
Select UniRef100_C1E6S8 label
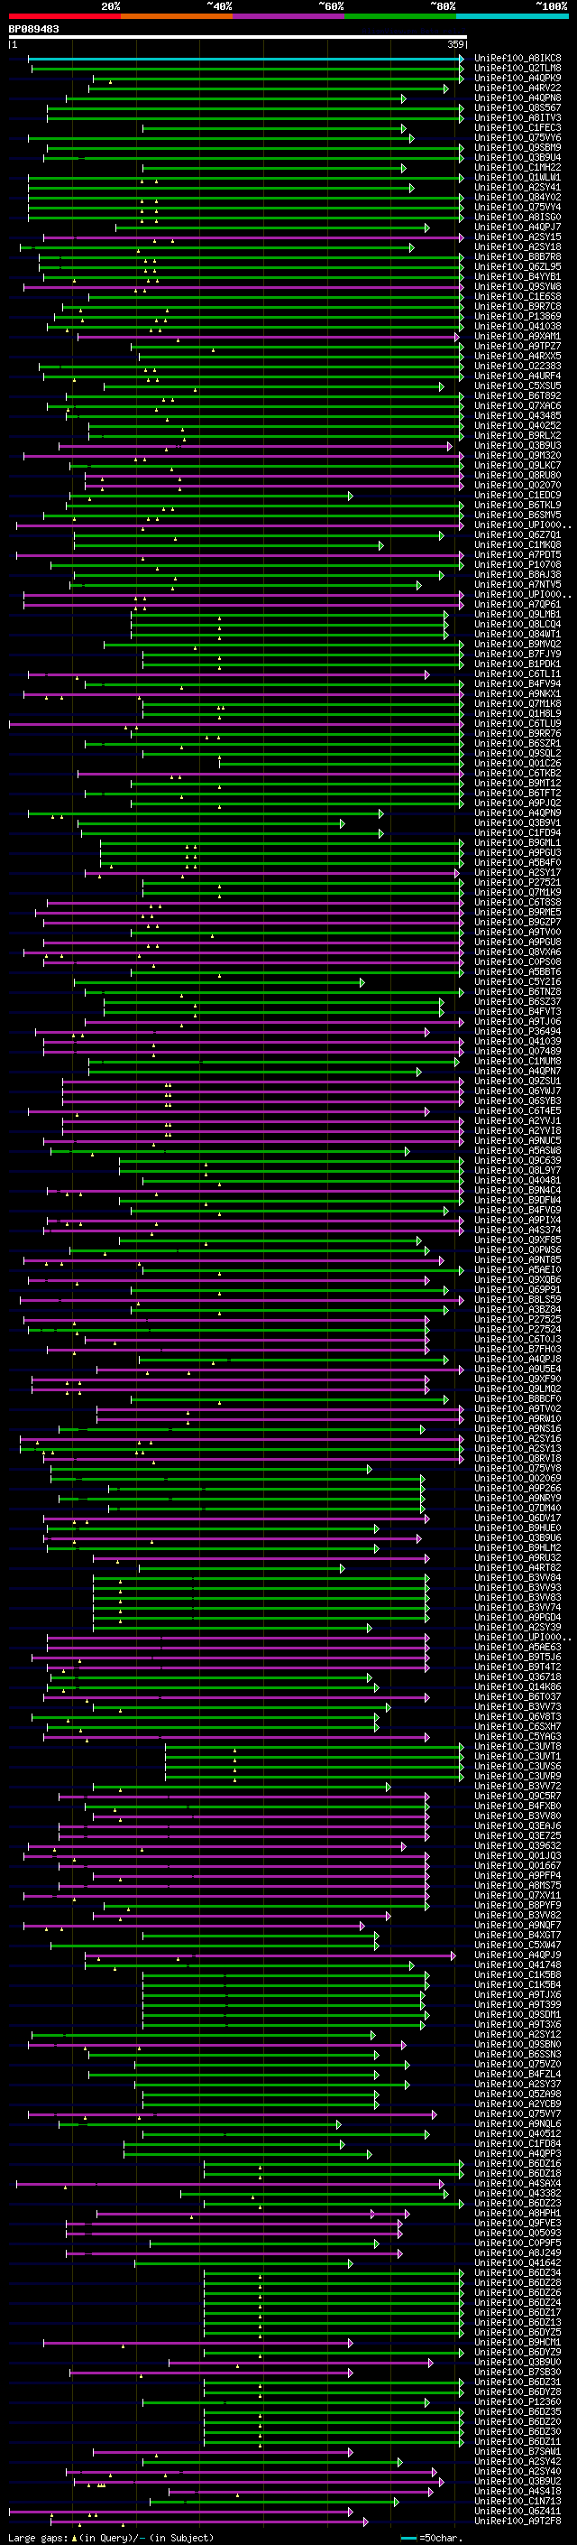tap(517, 296)
